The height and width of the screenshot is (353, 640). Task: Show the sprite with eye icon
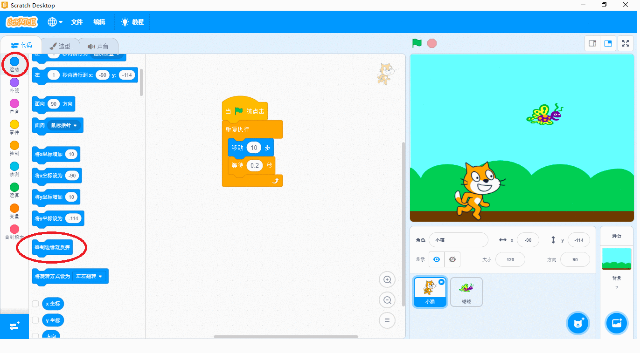click(x=437, y=259)
